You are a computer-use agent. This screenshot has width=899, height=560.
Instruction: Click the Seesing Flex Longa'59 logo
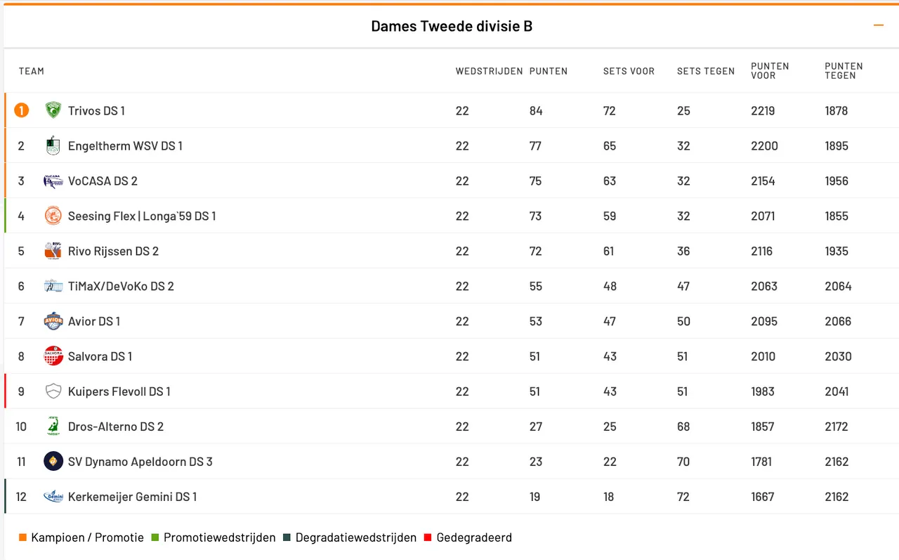point(53,216)
